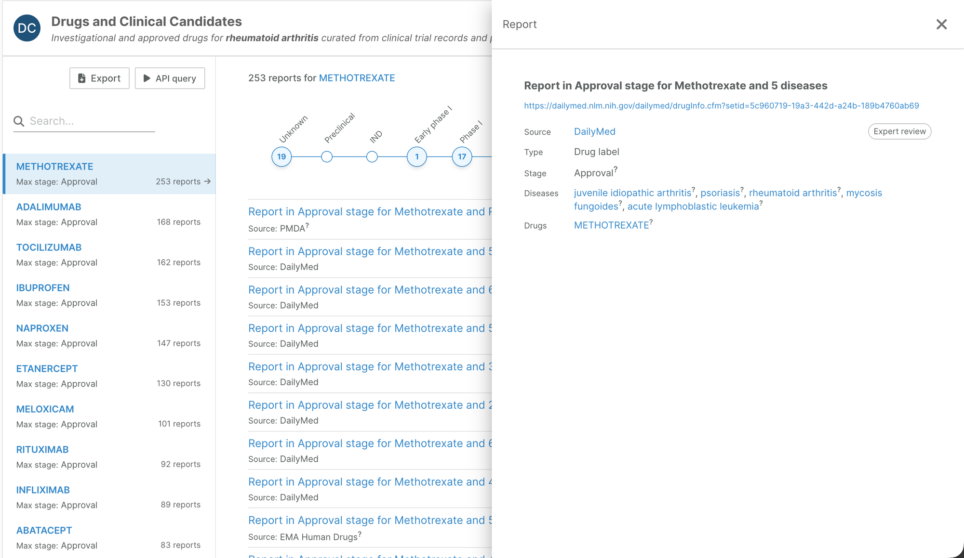
Task: Select TOCILIZUMAB in the drug list
Action: pyautogui.click(x=49, y=247)
